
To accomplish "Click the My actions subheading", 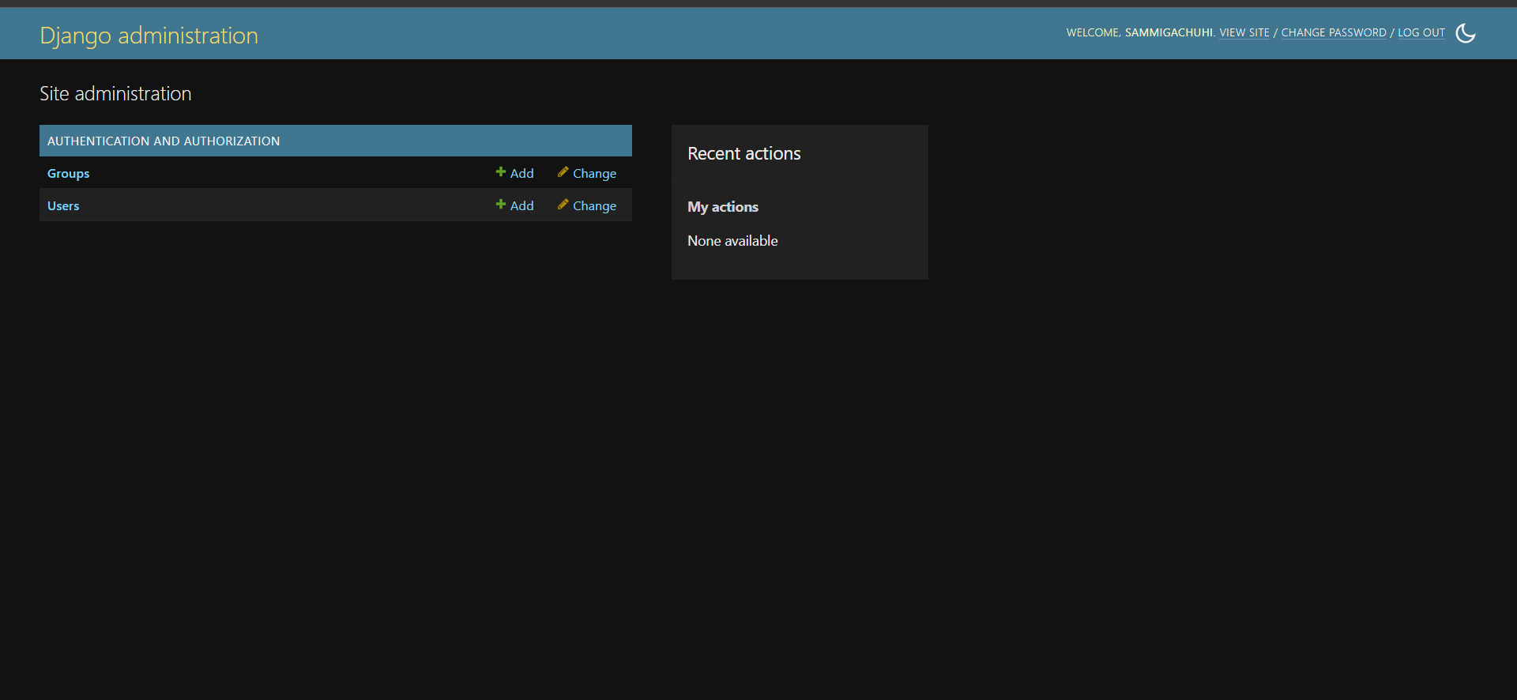I will (x=723, y=207).
